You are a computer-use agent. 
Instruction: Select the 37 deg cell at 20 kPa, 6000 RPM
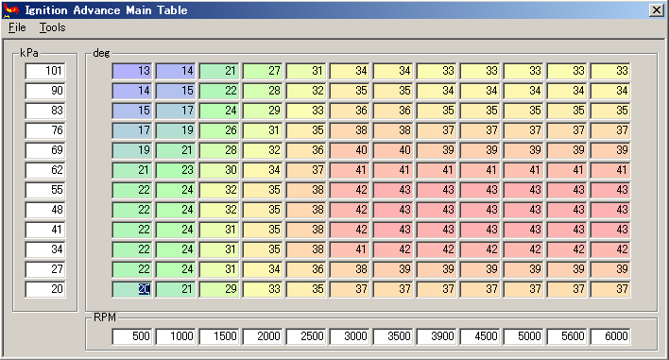click(x=611, y=289)
